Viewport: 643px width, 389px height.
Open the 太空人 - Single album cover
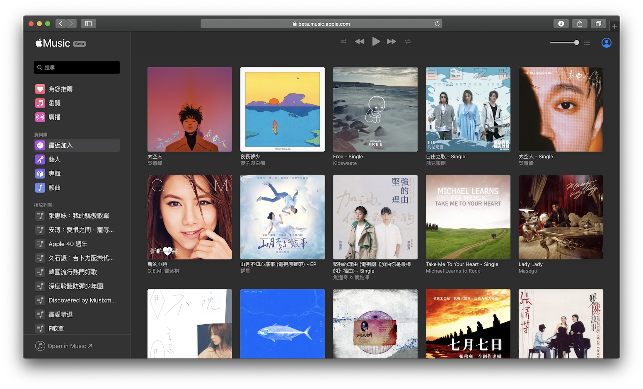(x=561, y=109)
